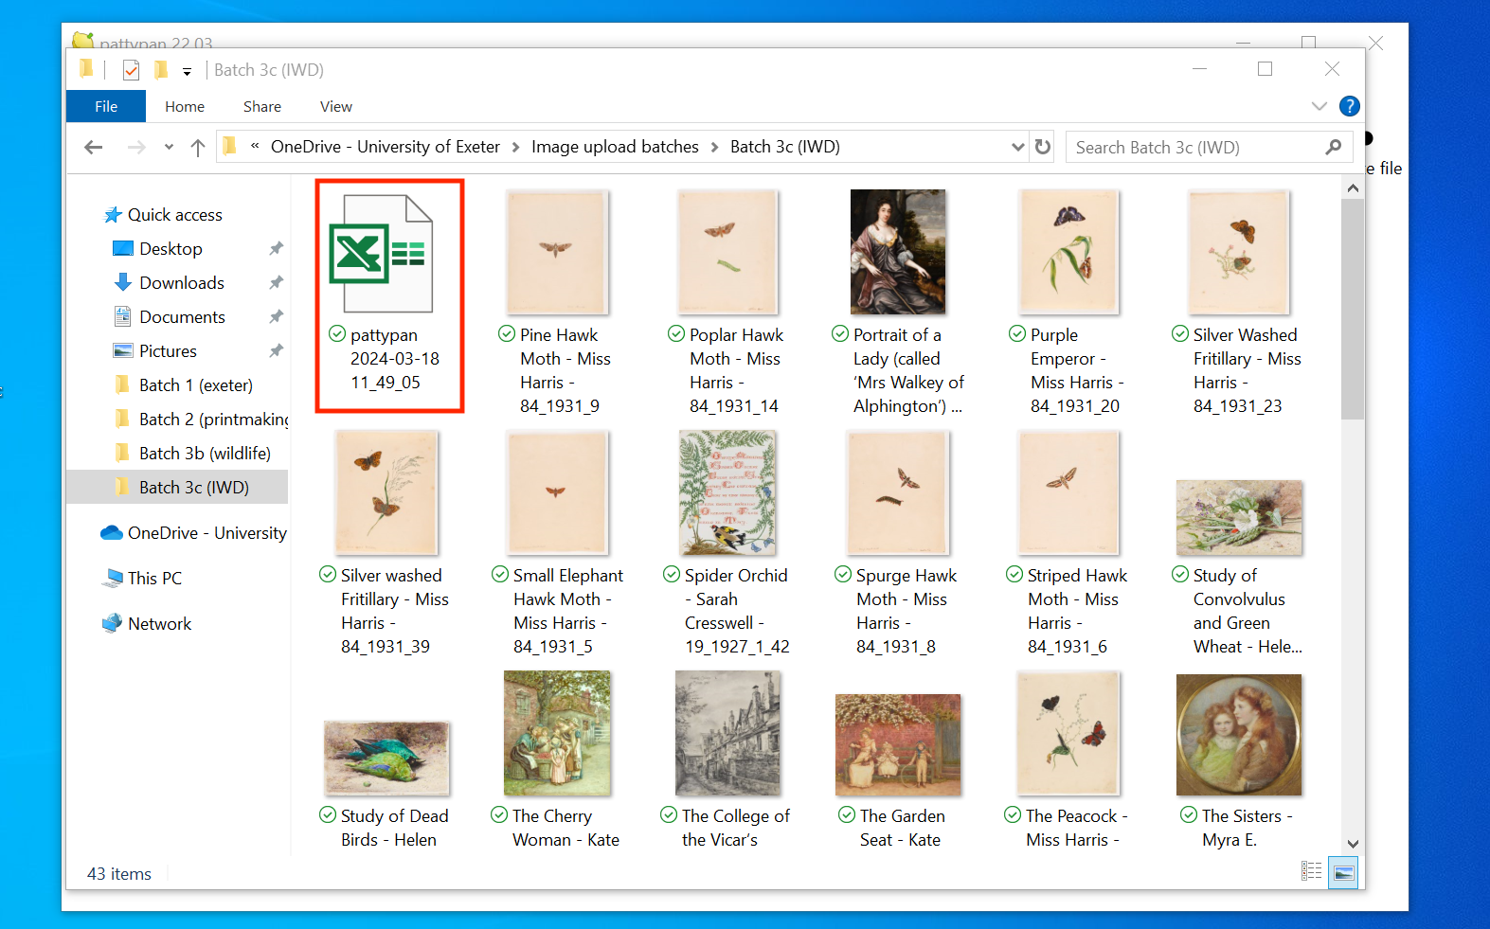Open recent locations dropdown arrow
This screenshot has height=929, width=1490.
(x=169, y=147)
